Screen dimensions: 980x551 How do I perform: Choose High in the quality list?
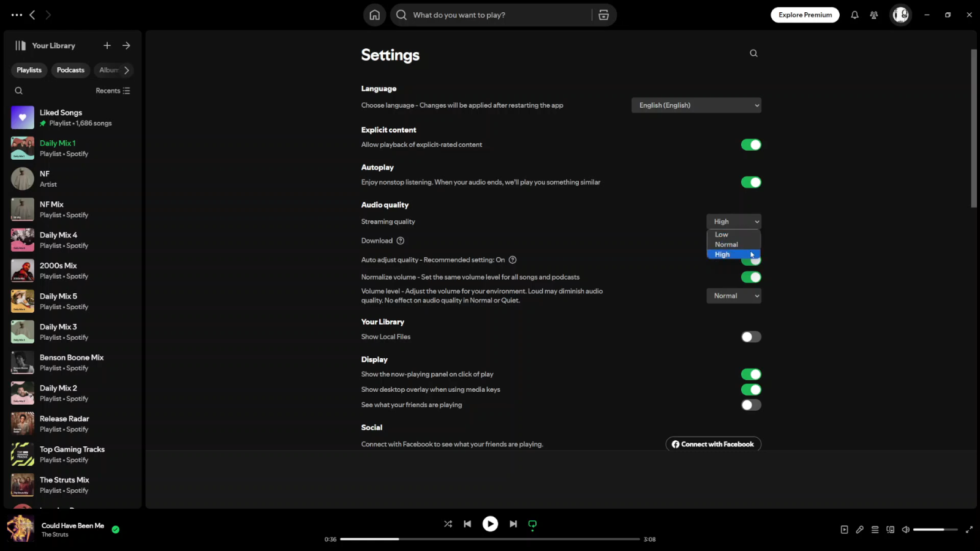[x=734, y=254]
